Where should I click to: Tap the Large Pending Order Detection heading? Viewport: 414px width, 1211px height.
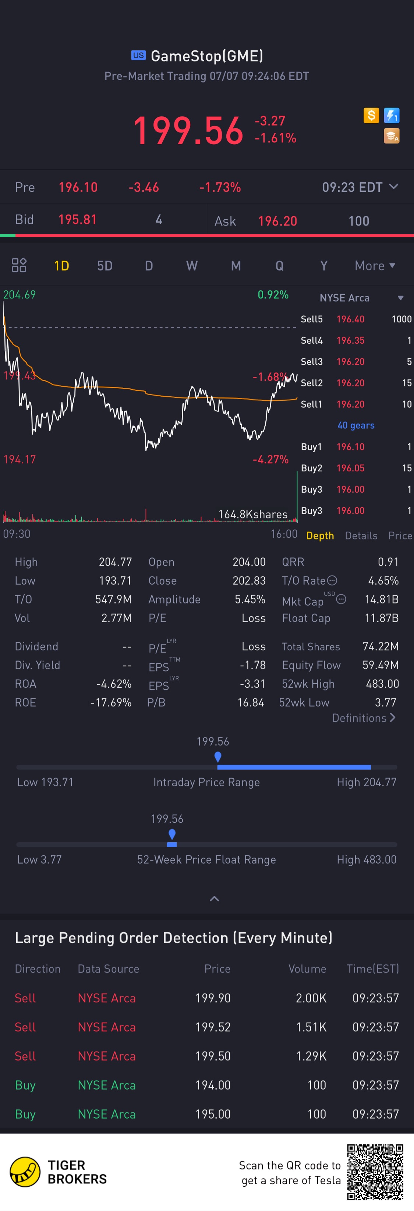click(x=173, y=938)
